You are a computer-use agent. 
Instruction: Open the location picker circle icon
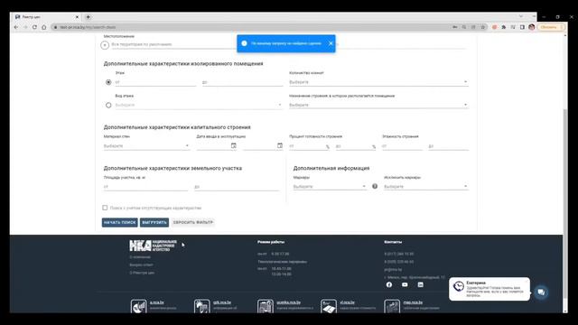tap(105, 45)
